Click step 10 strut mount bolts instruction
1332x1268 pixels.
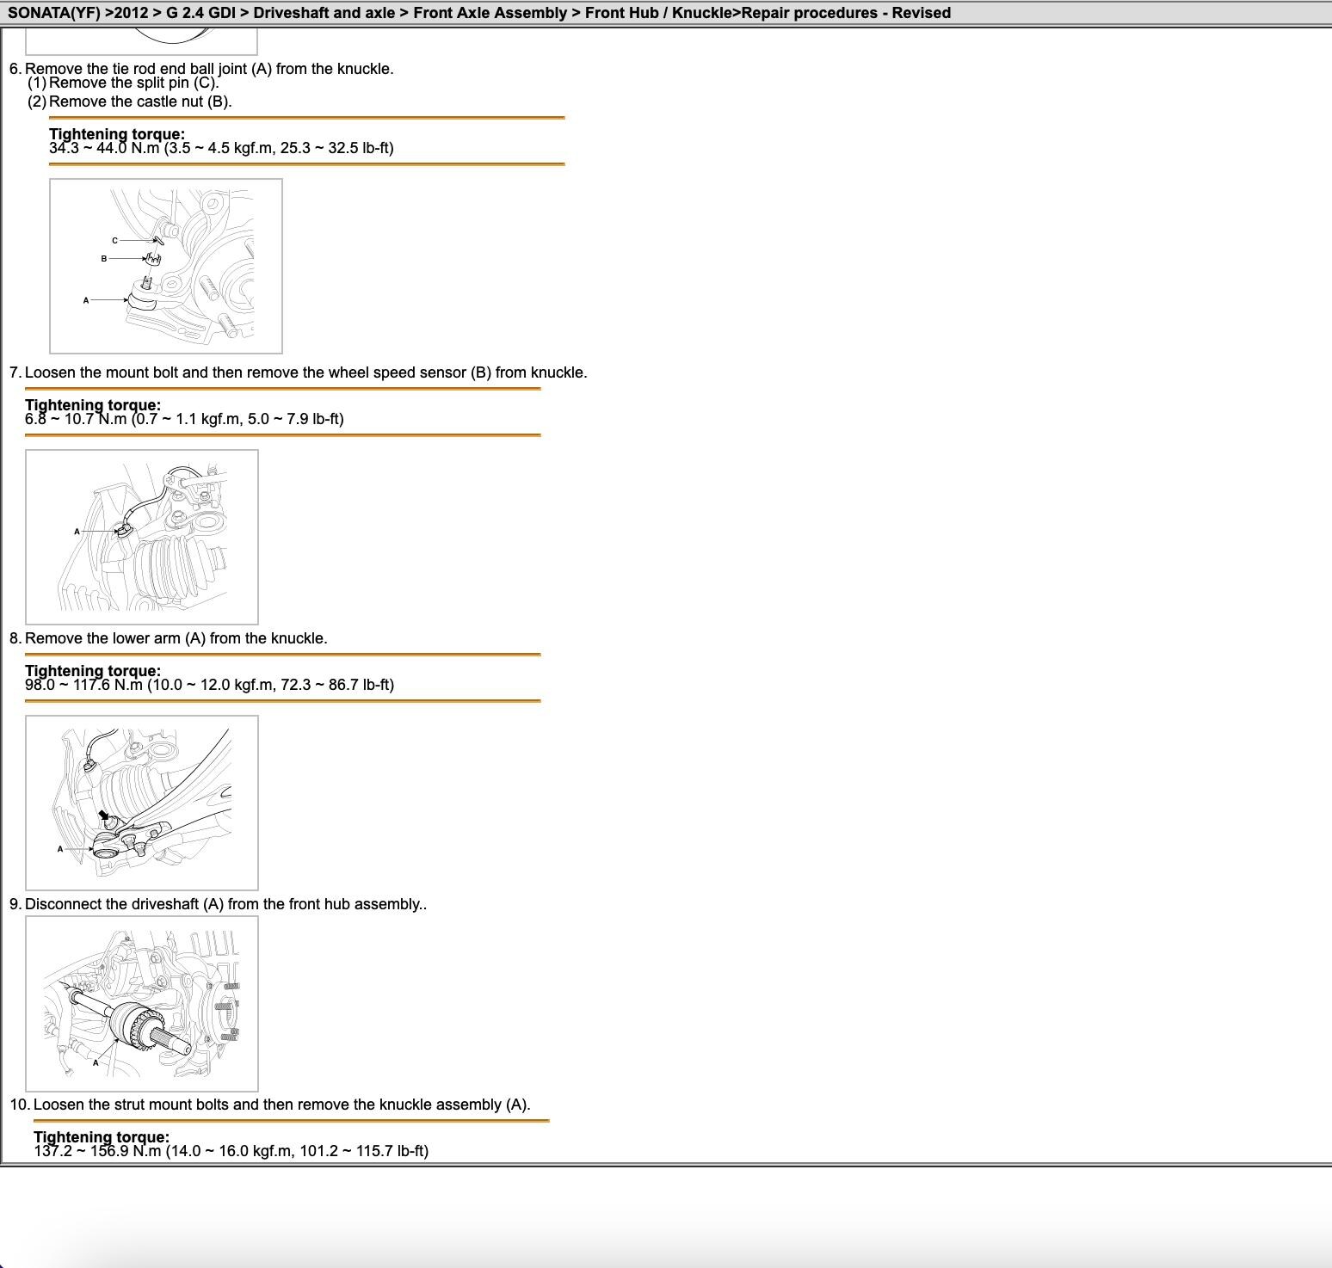[x=281, y=1105]
